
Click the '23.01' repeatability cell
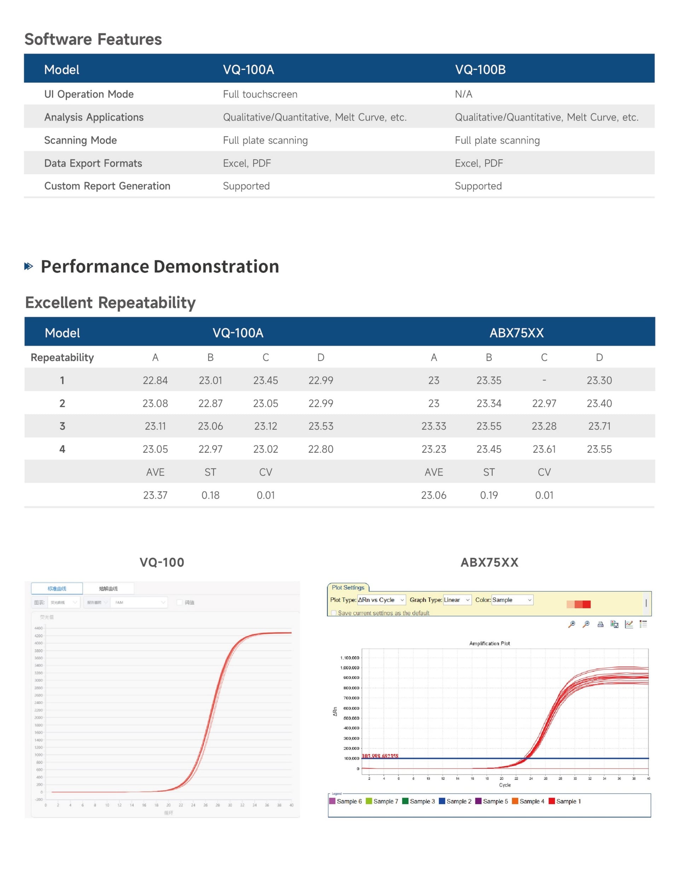tap(210, 380)
